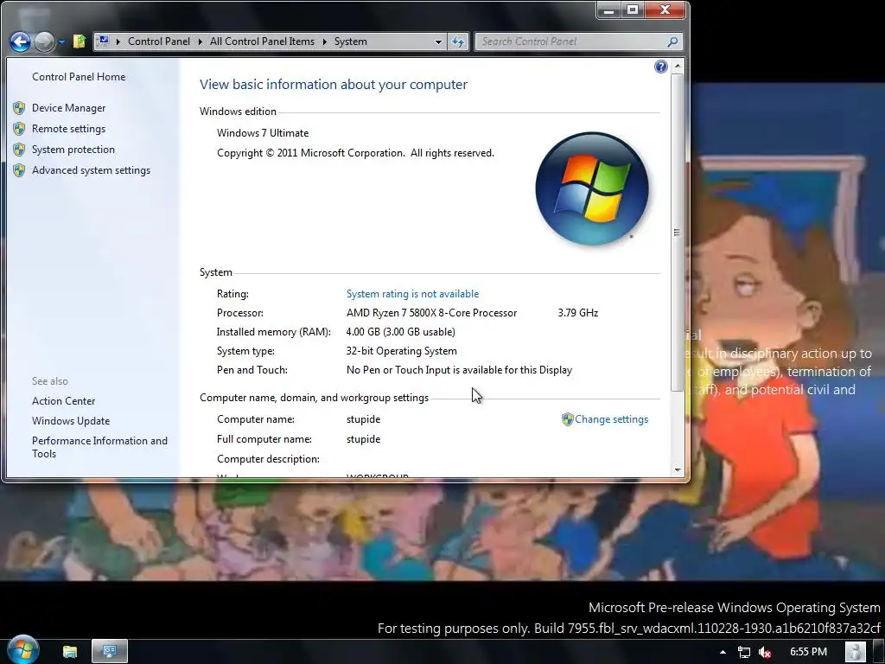Maximize the System window
Viewport: 885px width, 664px height.
click(x=632, y=10)
